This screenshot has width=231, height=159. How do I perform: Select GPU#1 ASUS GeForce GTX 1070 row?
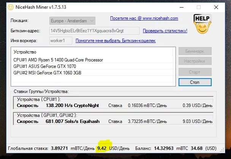tap(93, 66)
